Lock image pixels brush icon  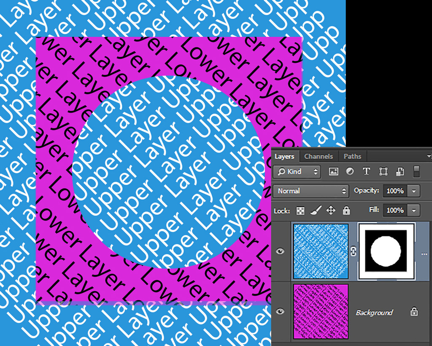(x=316, y=210)
